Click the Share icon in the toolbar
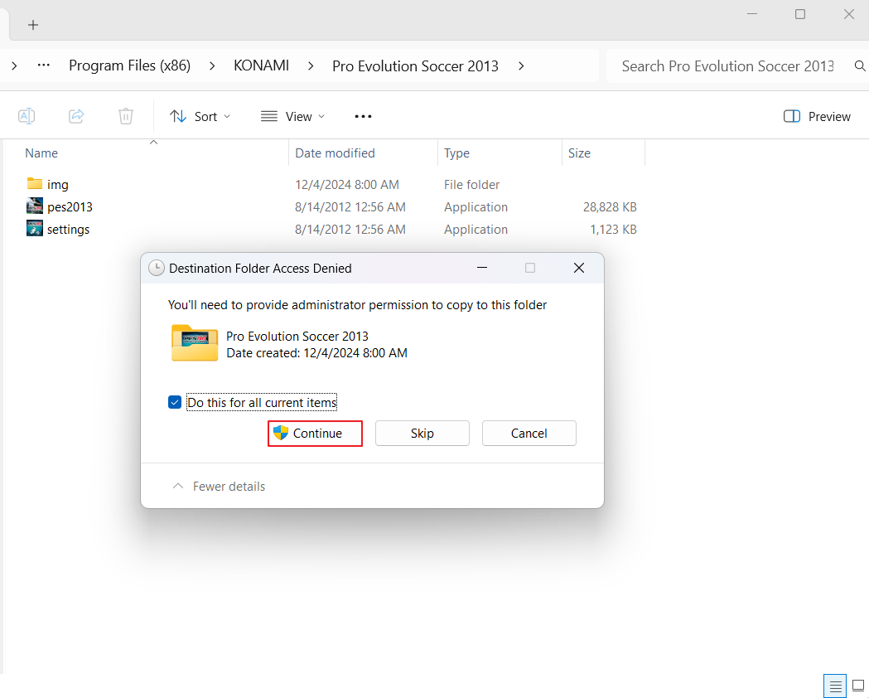Viewport: 869px width, 698px height. click(x=76, y=116)
